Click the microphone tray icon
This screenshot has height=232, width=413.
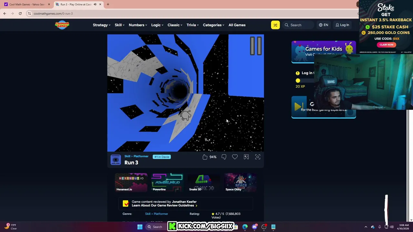379,227
